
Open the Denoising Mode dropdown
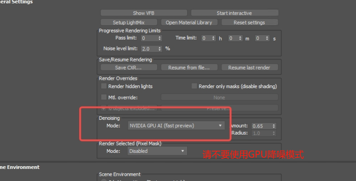click(176, 126)
